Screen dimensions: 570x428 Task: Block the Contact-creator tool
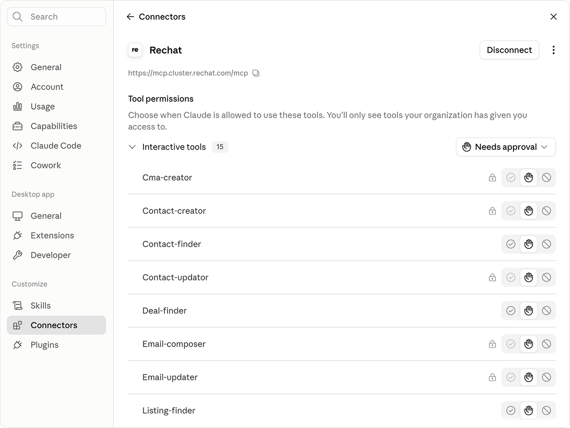click(x=546, y=211)
